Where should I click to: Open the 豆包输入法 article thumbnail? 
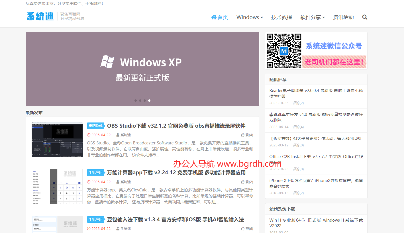click(57, 224)
